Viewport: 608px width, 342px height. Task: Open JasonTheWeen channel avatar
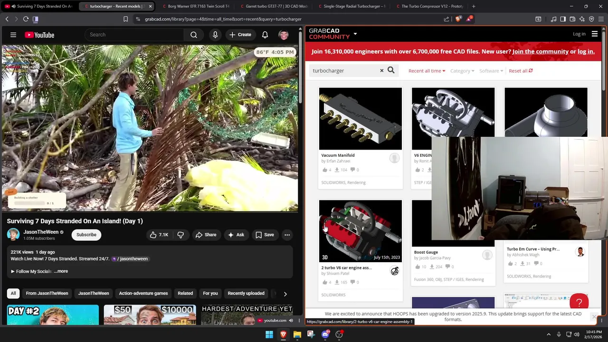13,235
